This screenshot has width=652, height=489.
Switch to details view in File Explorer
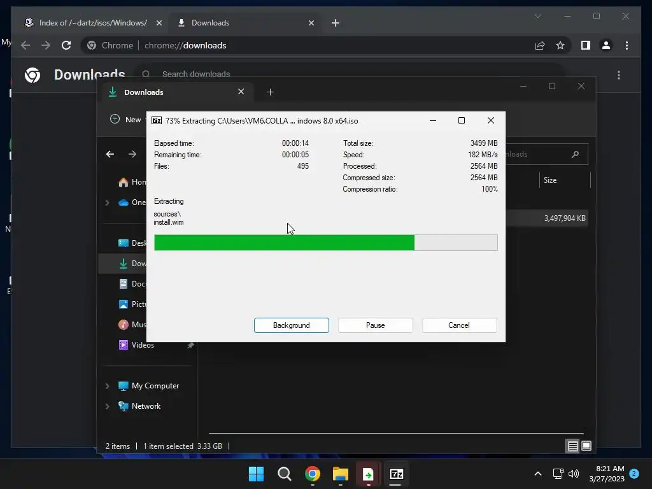(572, 446)
